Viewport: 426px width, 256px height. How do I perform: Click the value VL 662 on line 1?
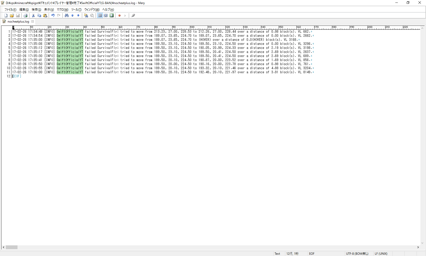click(303, 32)
